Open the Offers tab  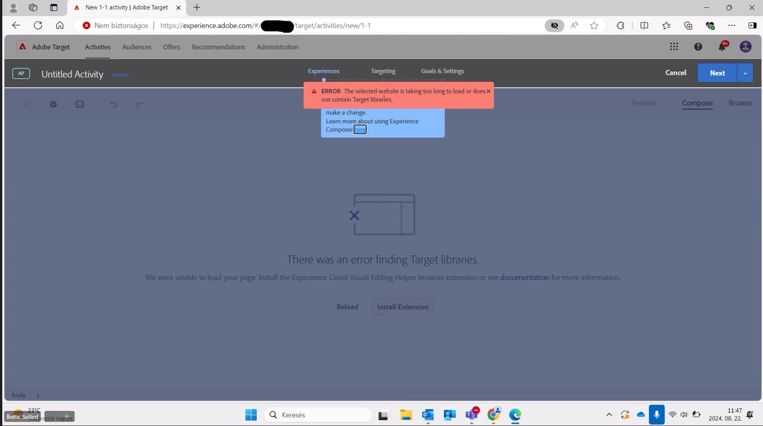(x=171, y=47)
